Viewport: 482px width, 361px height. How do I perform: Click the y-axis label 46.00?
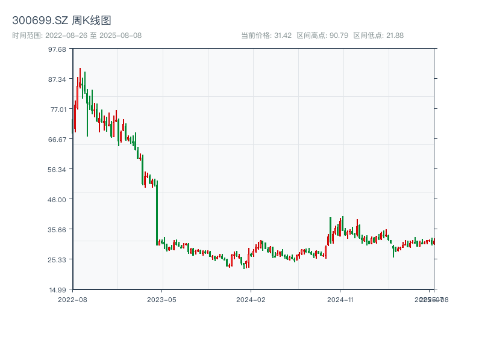click(57, 200)
